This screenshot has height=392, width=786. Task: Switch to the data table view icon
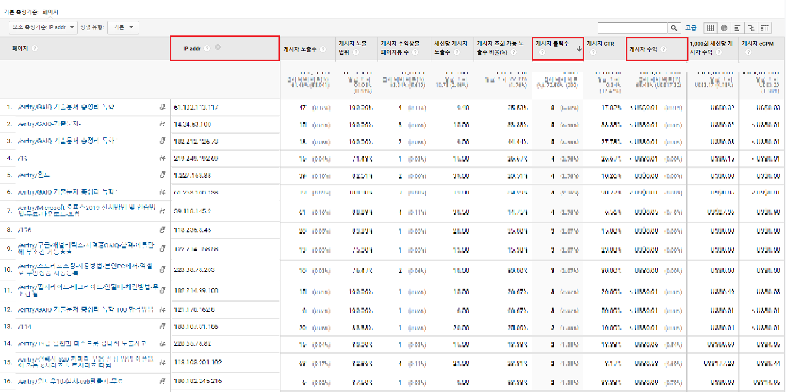pos(710,28)
